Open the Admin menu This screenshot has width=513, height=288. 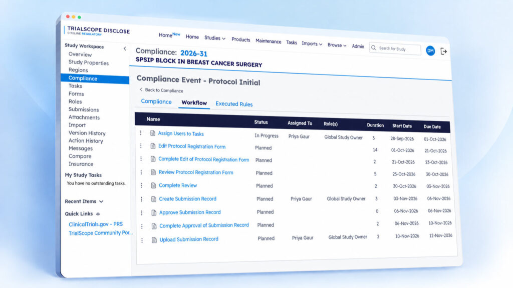point(358,46)
